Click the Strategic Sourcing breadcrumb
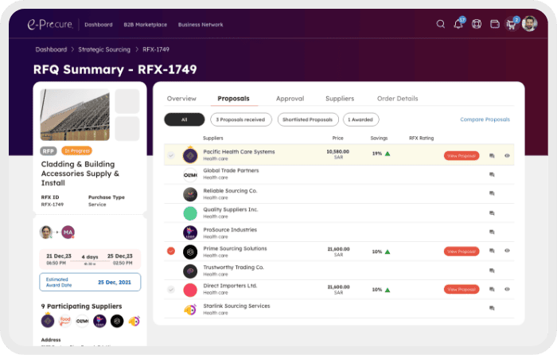The width and height of the screenshot is (557, 355). pyautogui.click(x=103, y=49)
